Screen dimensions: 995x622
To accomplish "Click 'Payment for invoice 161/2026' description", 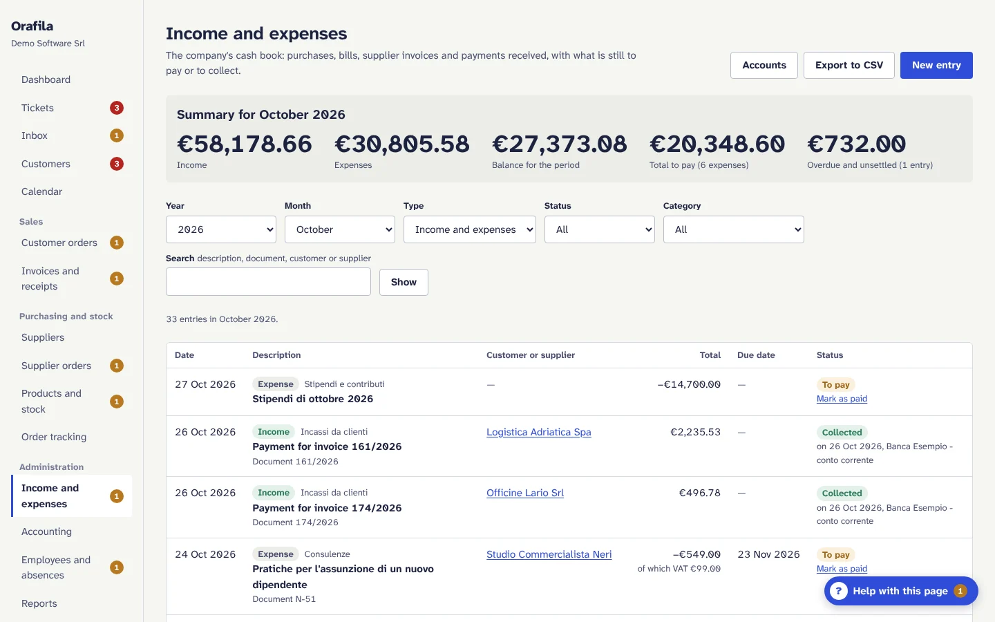I will point(327,446).
